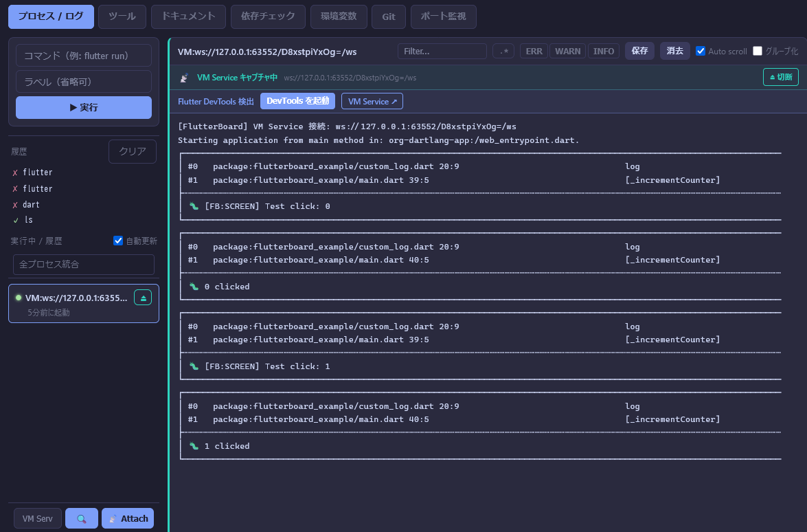Image resolution: width=807 pixels, height=532 pixels.
Task: Click the magnifier search button at bottom left
Action: pos(82,518)
